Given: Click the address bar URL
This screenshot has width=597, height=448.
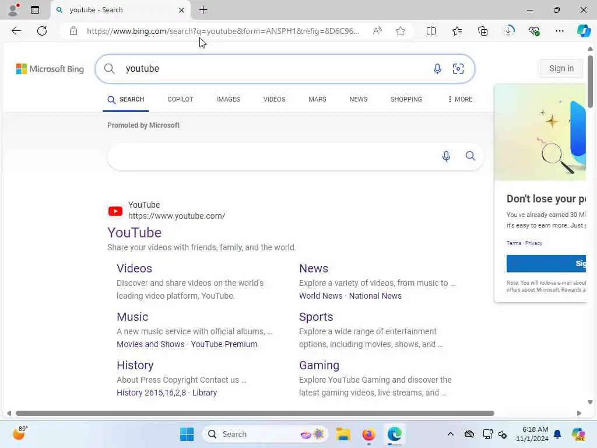Looking at the screenshot, I should tap(223, 31).
